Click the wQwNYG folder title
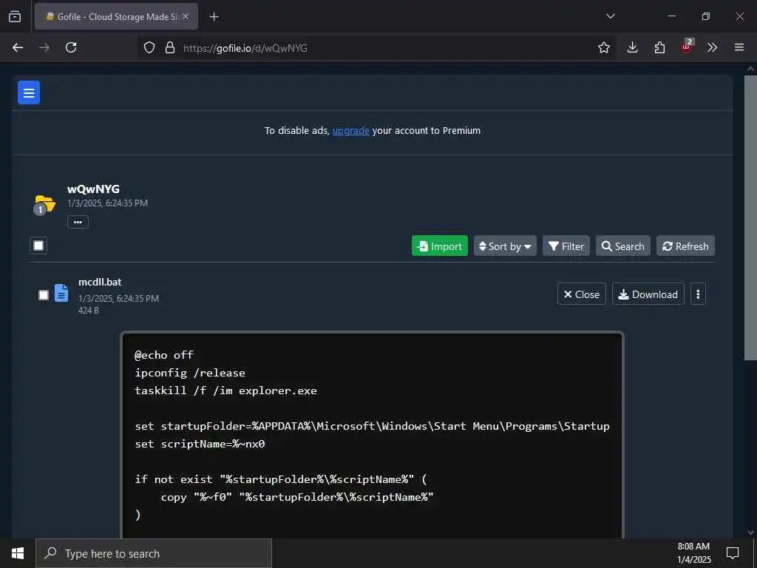The height and width of the screenshot is (568, 757). pyautogui.click(x=93, y=189)
